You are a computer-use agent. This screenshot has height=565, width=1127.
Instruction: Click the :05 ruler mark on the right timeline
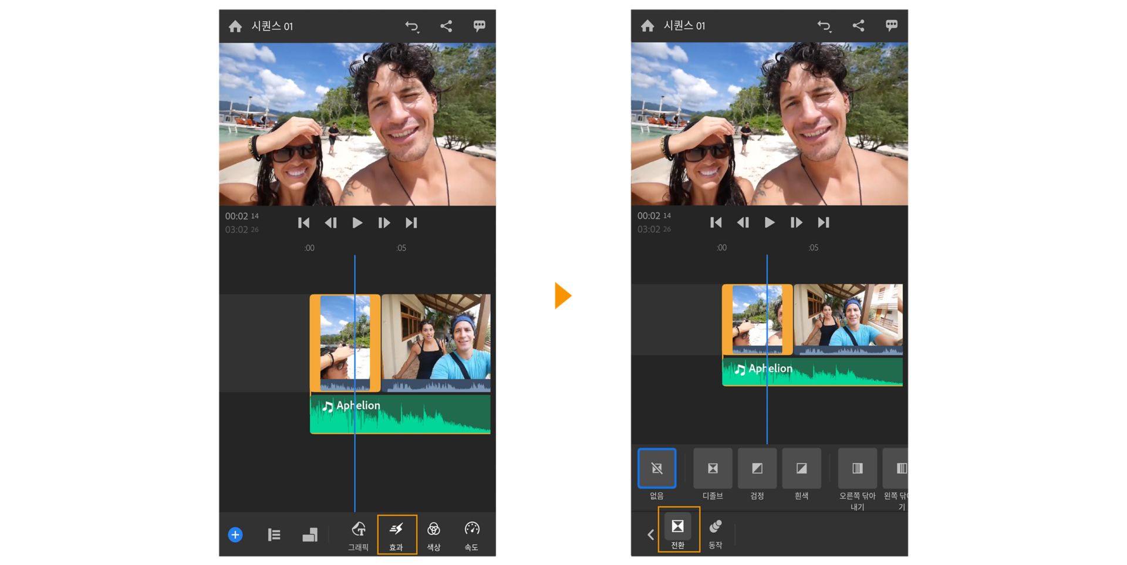(813, 248)
